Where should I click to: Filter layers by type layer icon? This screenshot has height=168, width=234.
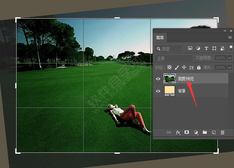[206, 48]
